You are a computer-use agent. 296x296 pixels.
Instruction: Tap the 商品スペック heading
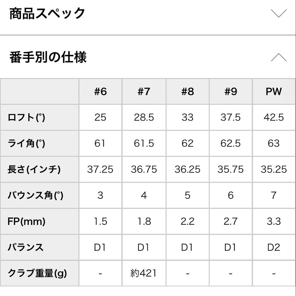click(47, 13)
